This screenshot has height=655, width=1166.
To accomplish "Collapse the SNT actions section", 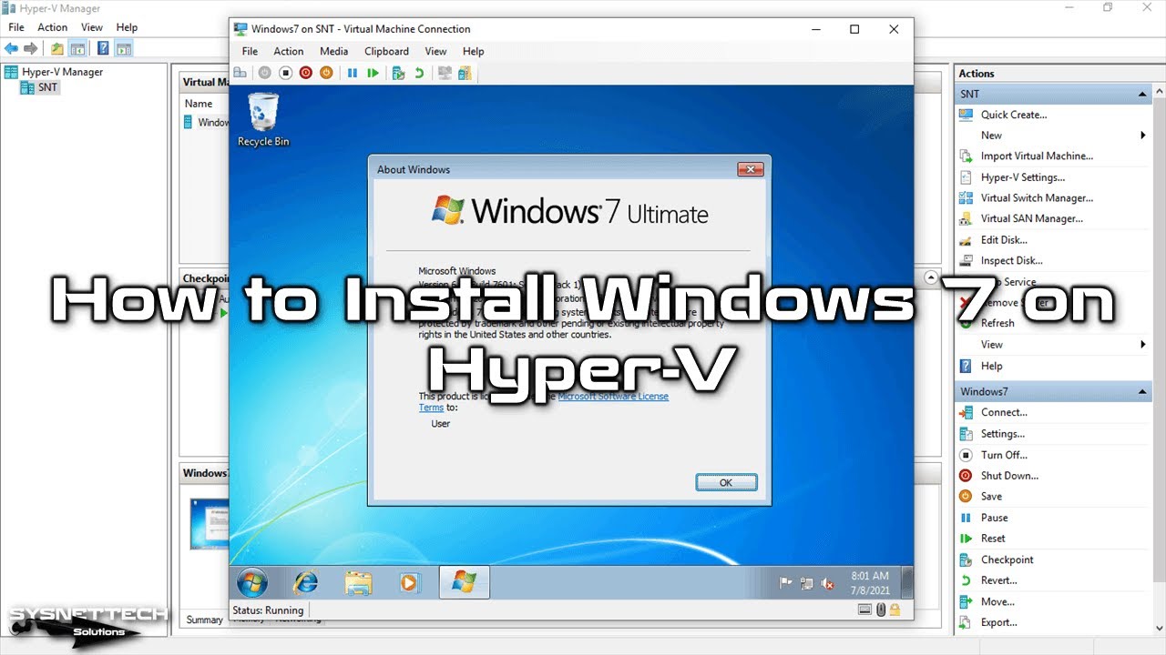I will pos(1142,95).
